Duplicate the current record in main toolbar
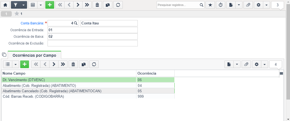Screen dimensions: 290x121 (108, 5)
